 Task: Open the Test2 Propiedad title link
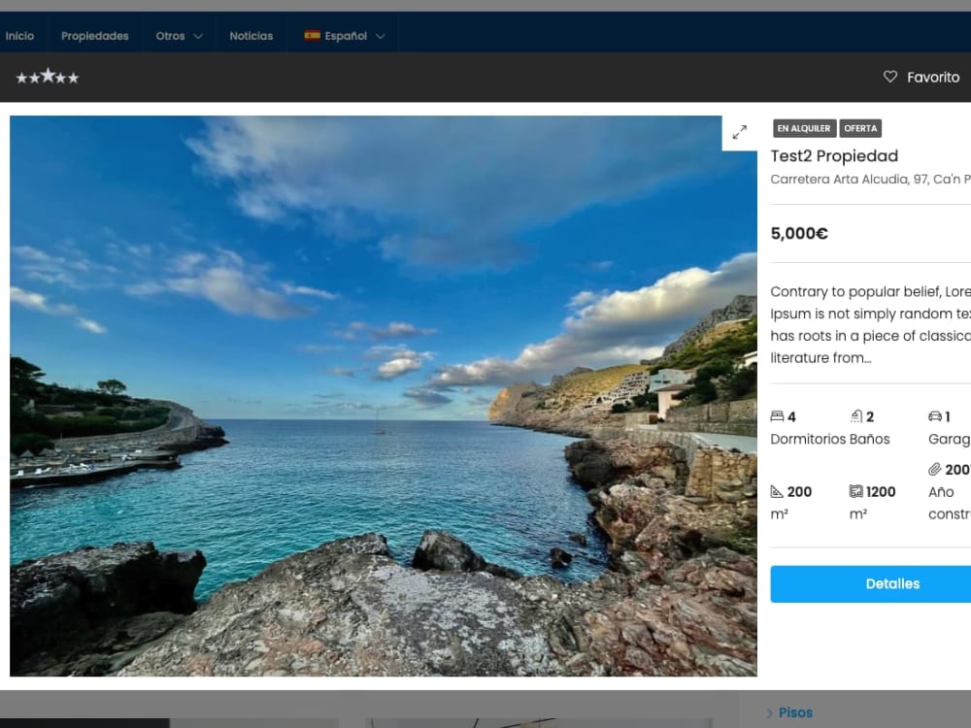point(833,156)
